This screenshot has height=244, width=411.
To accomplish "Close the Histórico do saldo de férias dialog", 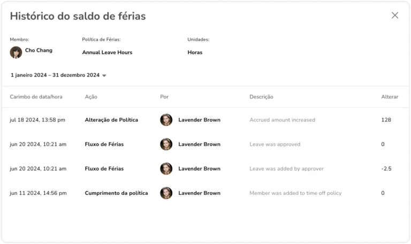I will click(x=395, y=16).
